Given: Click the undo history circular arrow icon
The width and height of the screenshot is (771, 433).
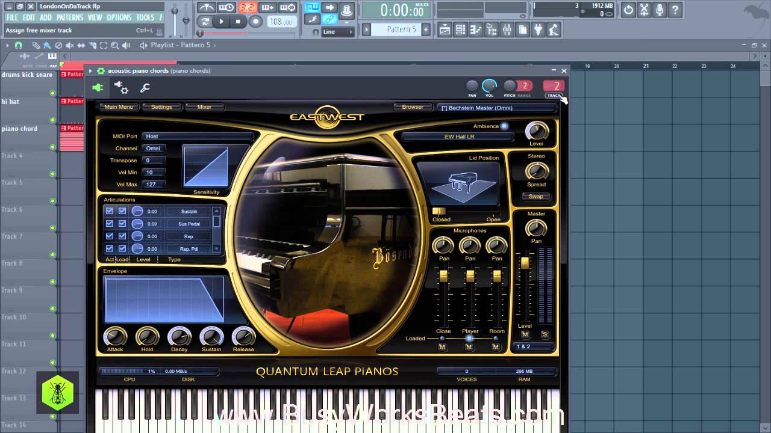Looking at the screenshot, I should point(628,10).
